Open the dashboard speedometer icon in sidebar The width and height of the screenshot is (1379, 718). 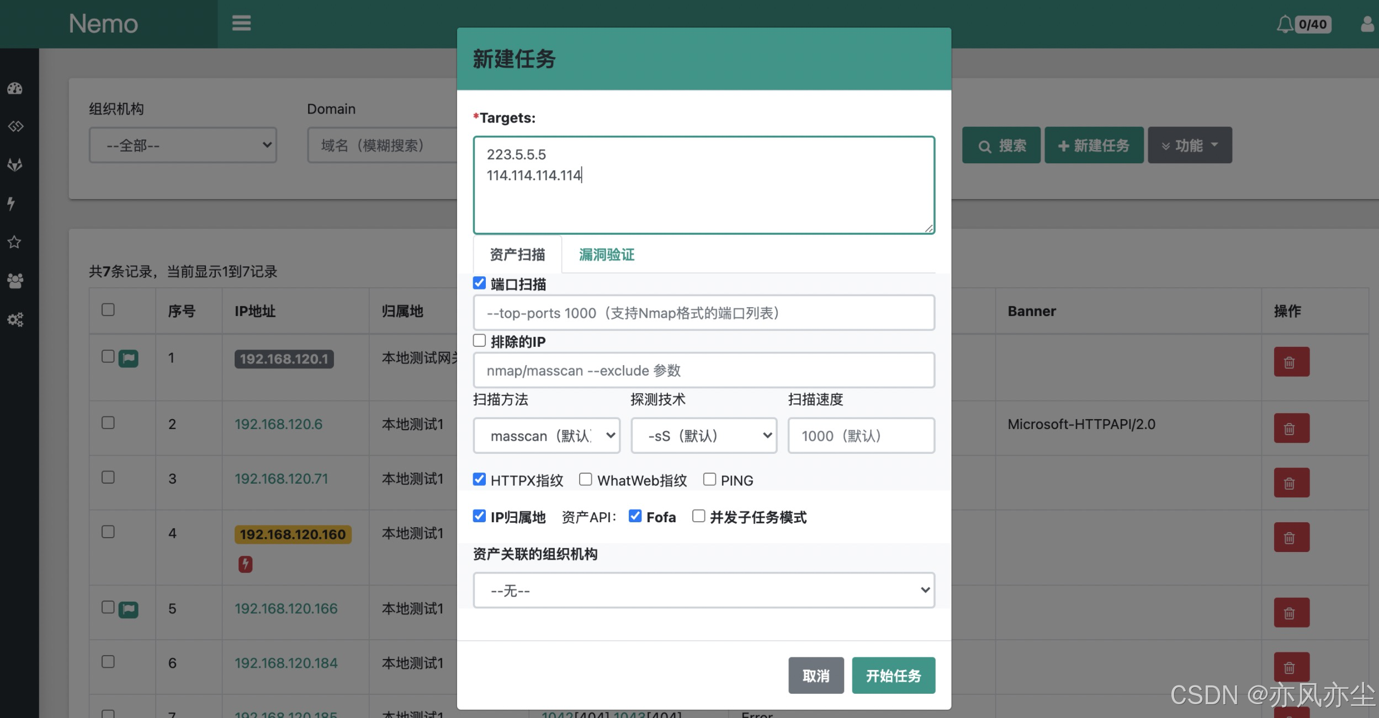click(x=15, y=88)
